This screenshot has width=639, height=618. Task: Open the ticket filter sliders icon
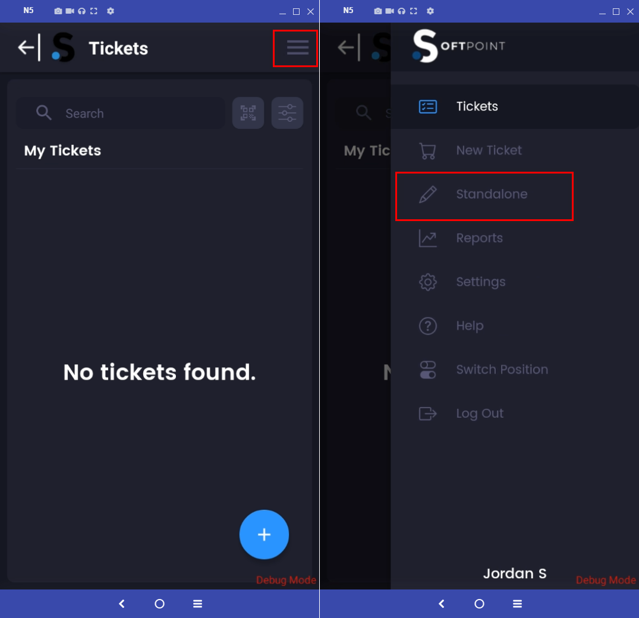(287, 113)
